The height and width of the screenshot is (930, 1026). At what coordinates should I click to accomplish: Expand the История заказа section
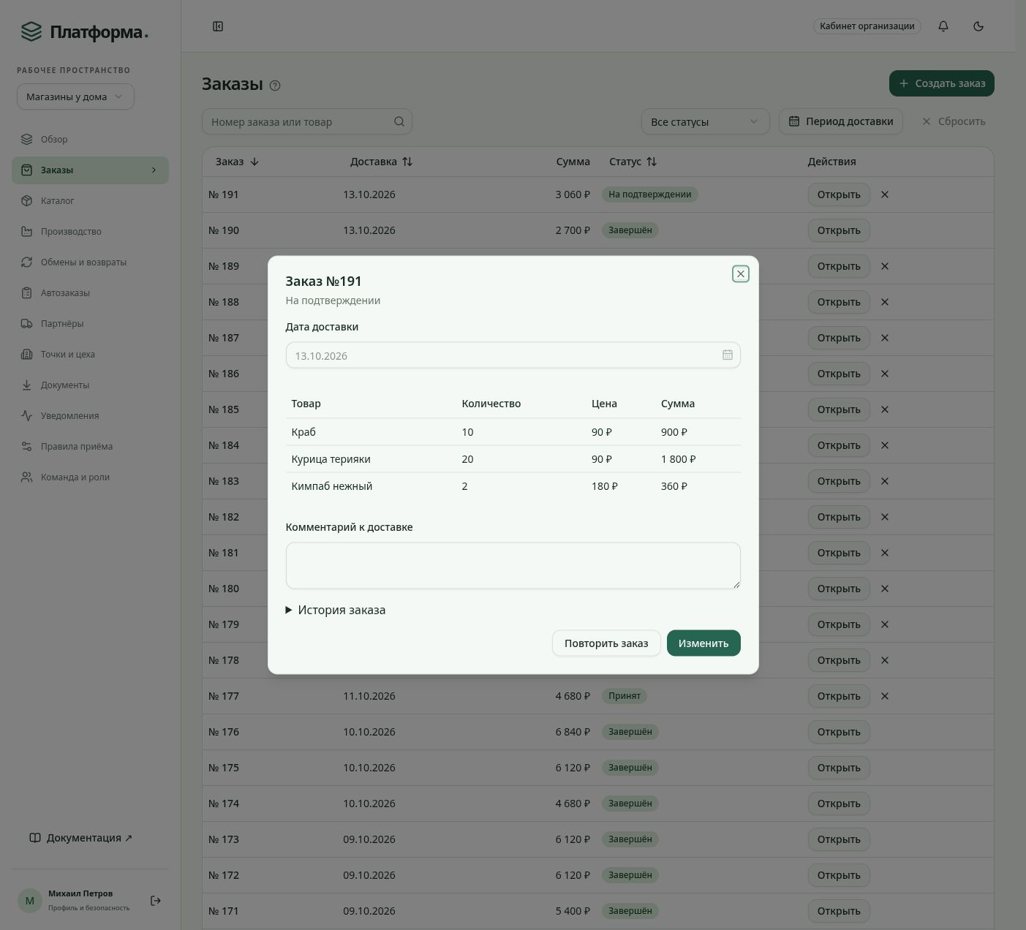336,610
